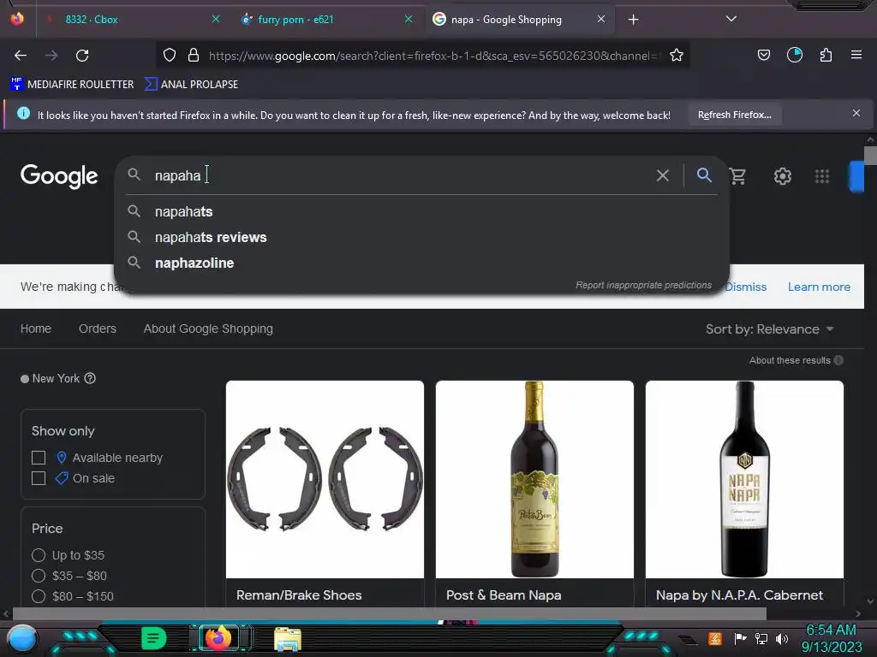Go back with the browser back arrow
Screen dimensions: 877x657
(21, 56)
